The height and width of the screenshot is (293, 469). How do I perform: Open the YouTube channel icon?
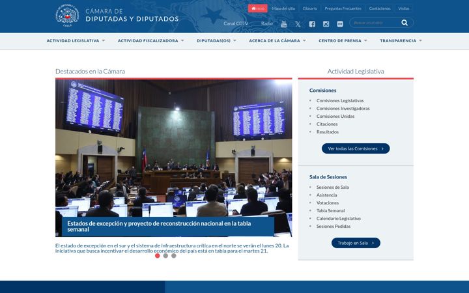tap(283, 24)
